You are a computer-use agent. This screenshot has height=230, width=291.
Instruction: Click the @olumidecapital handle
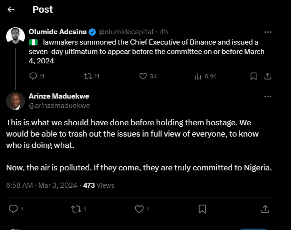tap(126, 32)
